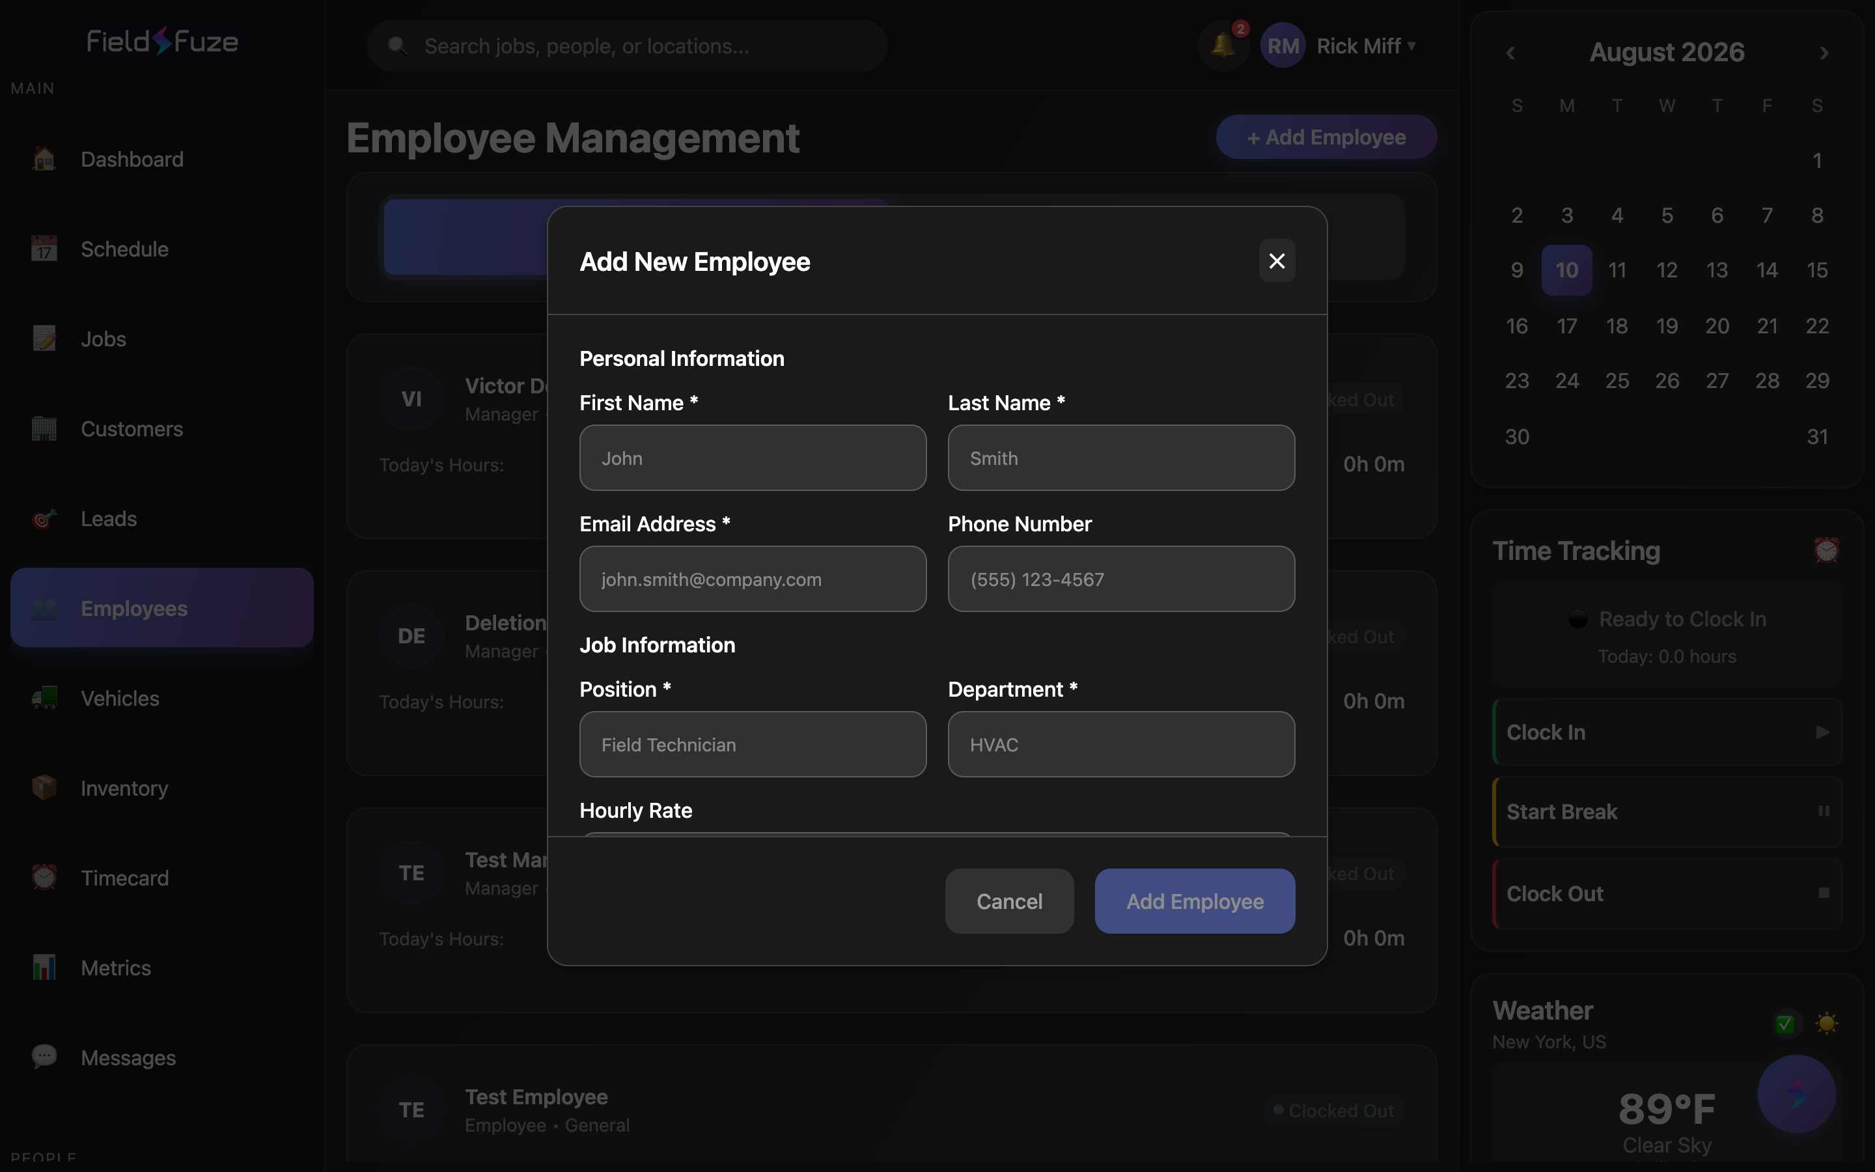Click the DE employee avatar
This screenshot has height=1172, width=1875.
click(x=411, y=635)
